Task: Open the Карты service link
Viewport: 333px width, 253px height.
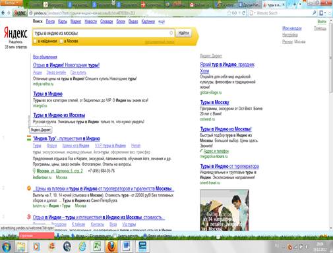Action: [x=63, y=22]
